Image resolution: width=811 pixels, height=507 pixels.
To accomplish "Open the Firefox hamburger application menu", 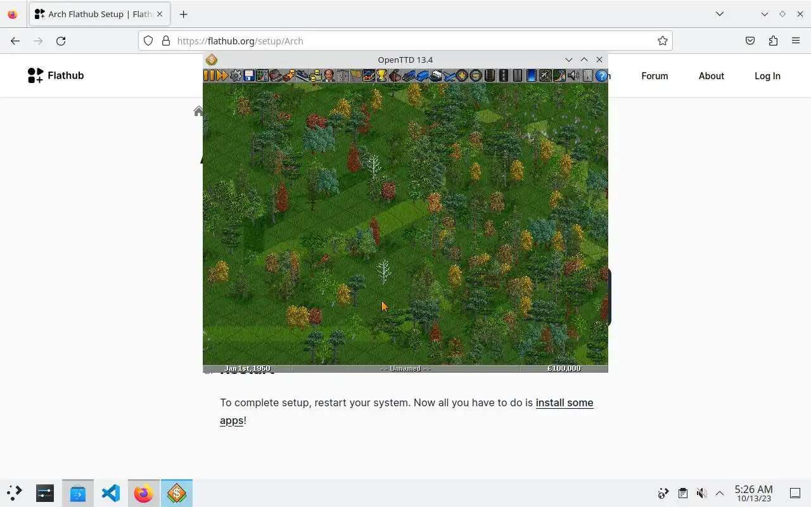I will pyautogui.click(x=796, y=41).
